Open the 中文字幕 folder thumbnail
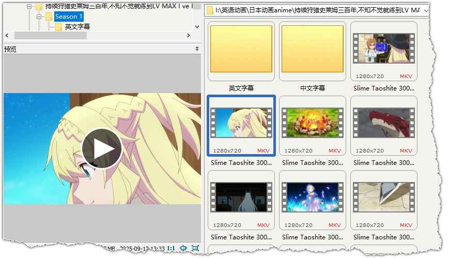This screenshot has height=258, width=449. pyautogui.click(x=312, y=50)
